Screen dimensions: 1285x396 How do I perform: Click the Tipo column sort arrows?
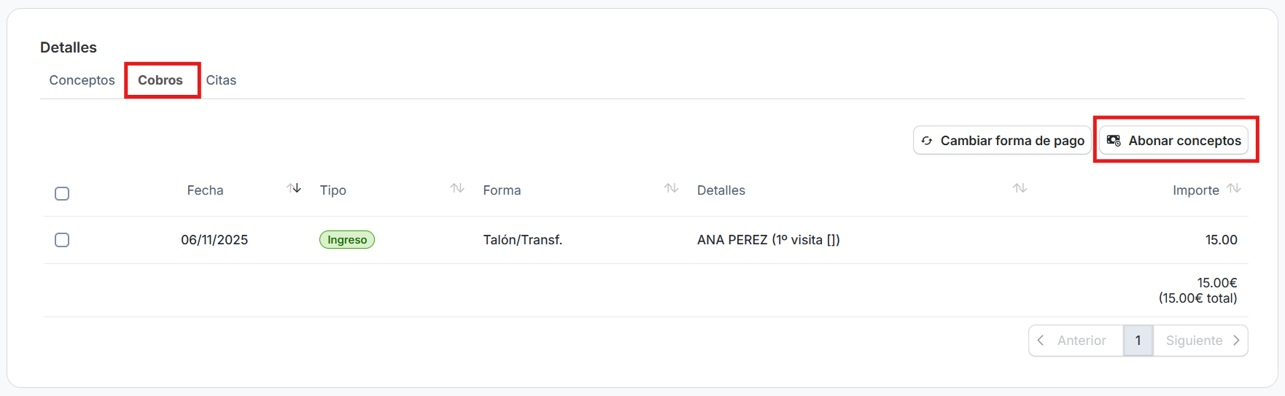click(457, 189)
